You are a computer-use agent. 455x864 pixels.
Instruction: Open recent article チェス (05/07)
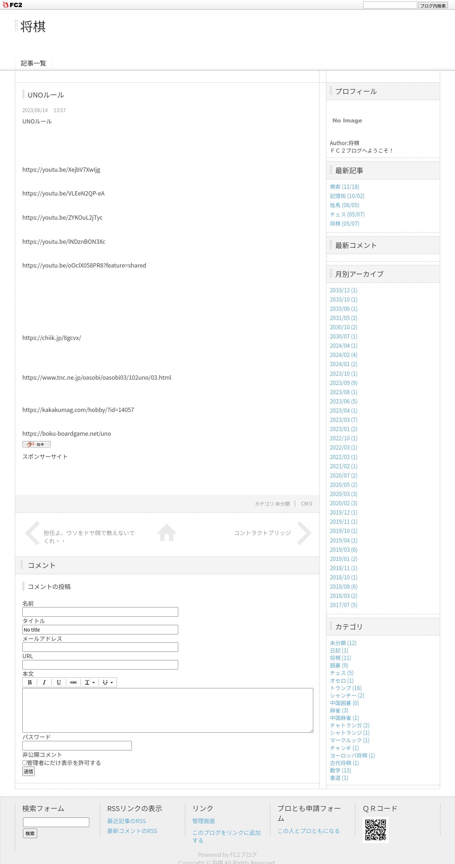(347, 214)
